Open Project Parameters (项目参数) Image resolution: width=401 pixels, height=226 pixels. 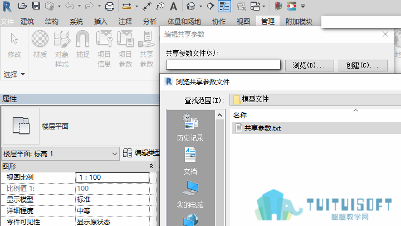pos(125,49)
